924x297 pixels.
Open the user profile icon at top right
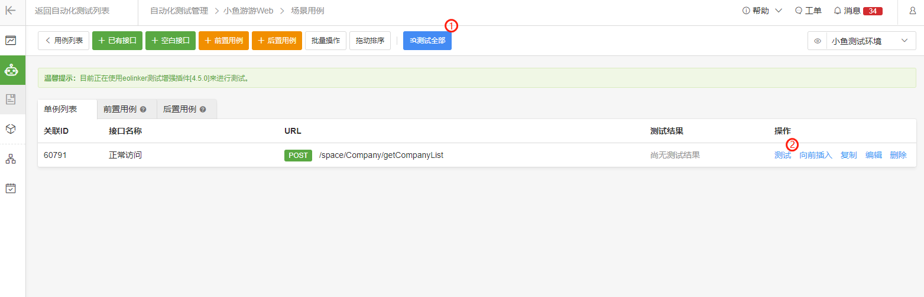(912, 11)
